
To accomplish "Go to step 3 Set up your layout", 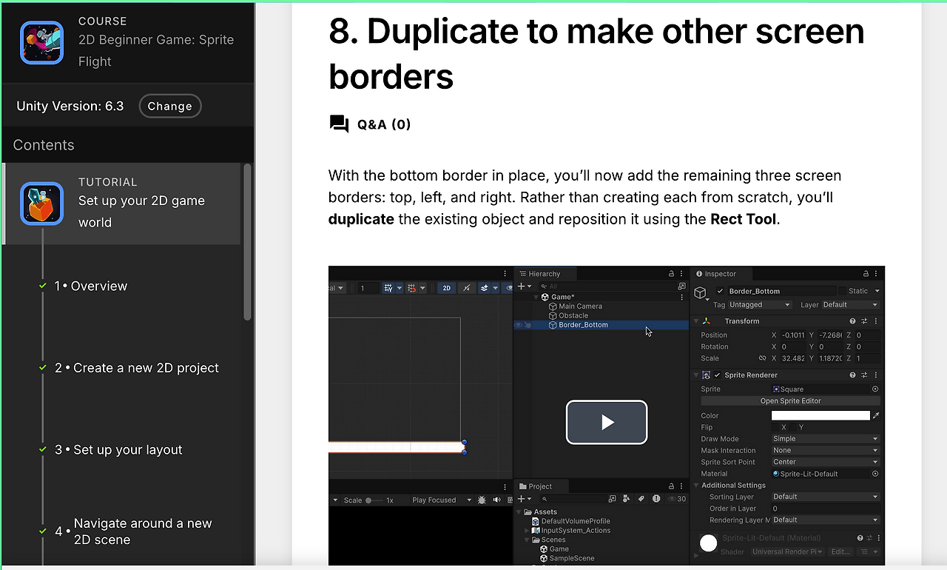I will click(118, 450).
